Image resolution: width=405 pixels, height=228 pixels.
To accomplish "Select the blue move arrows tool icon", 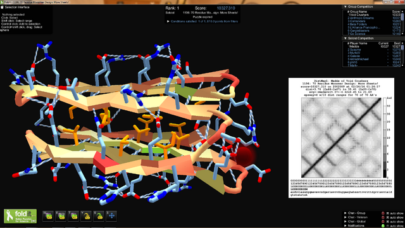I will pyautogui.click(x=111, y=216).
